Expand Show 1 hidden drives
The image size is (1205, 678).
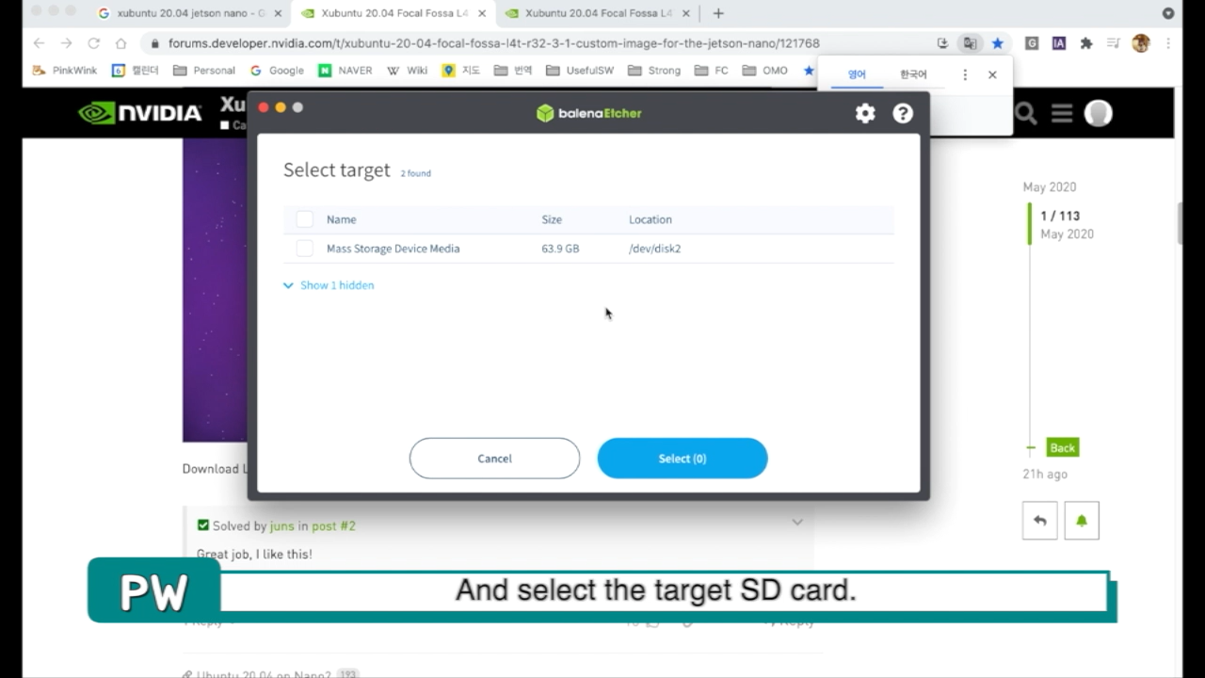coord(329,285)
